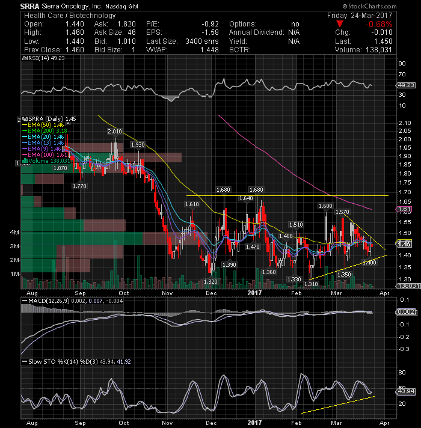Click the 1.470 price label

253,247
